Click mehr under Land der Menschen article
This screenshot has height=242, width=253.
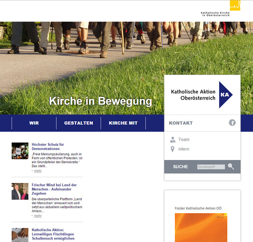pyautogui.click(x=38, y=216)
